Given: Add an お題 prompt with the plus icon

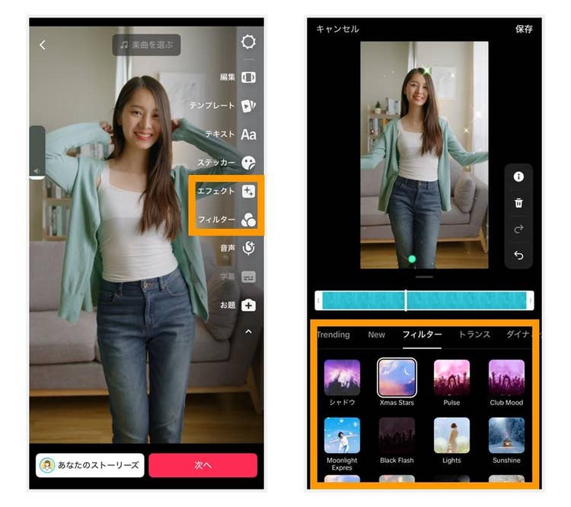Looking at the screenshot, I should pos(248,305).
